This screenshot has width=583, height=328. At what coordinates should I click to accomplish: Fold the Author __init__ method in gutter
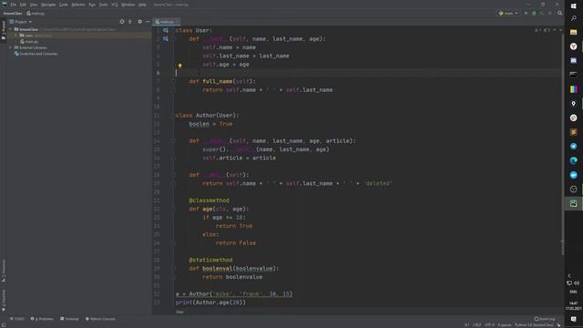pos(173,141)
